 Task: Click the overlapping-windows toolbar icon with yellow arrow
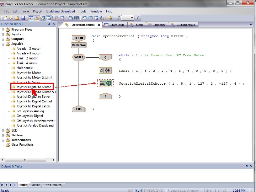tap(43, 18)
